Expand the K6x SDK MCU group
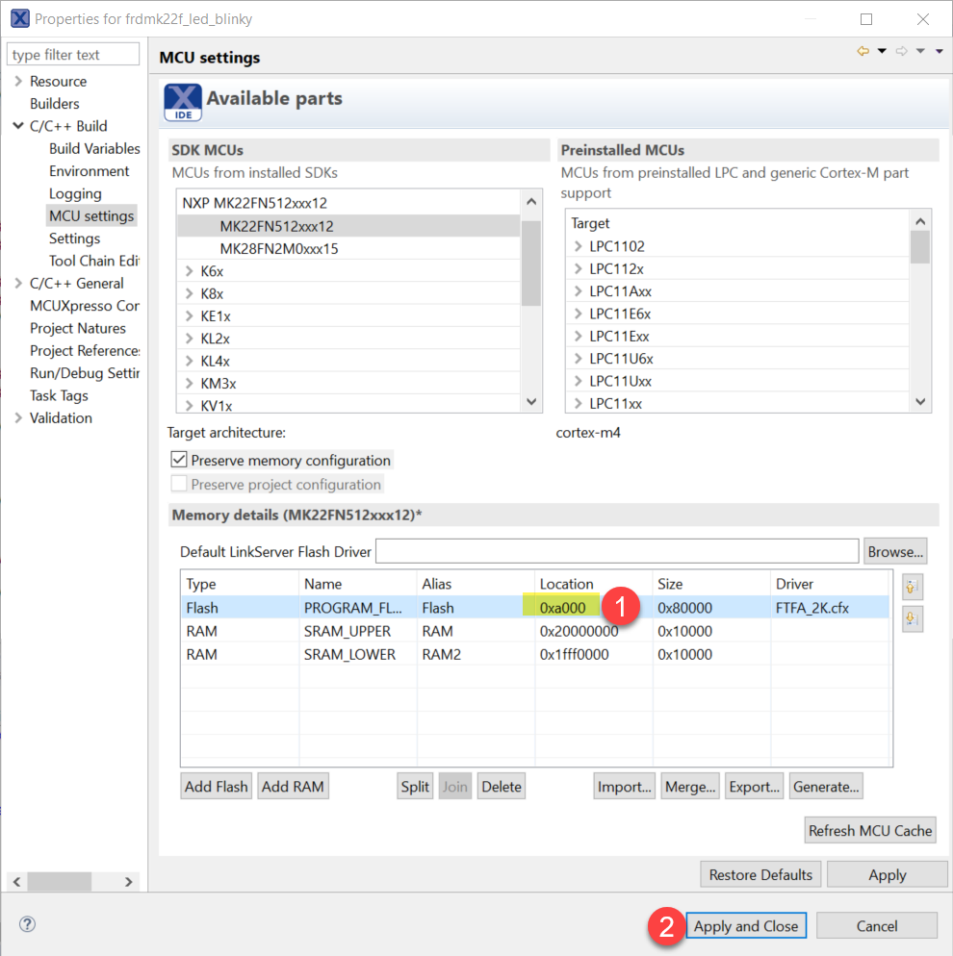 pos(189,270)
